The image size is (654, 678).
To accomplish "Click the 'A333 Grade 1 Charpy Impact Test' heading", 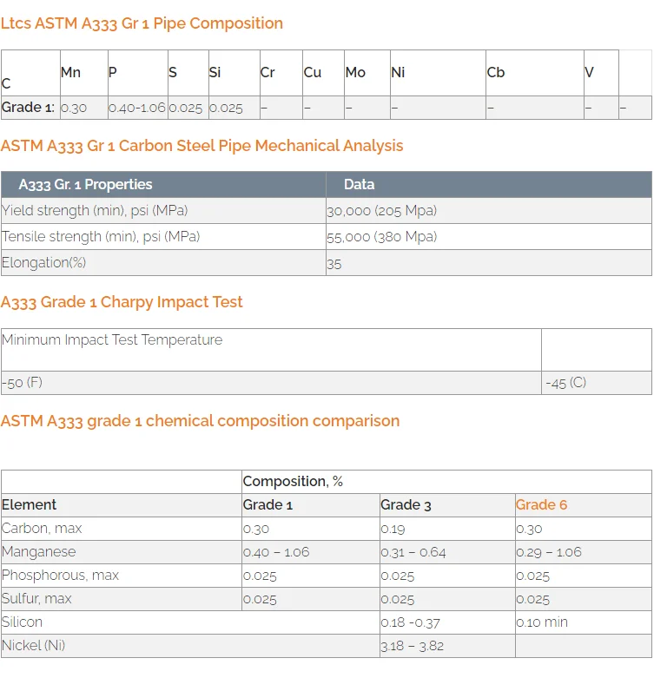I will pyautogui.click(x=122, y=302).
